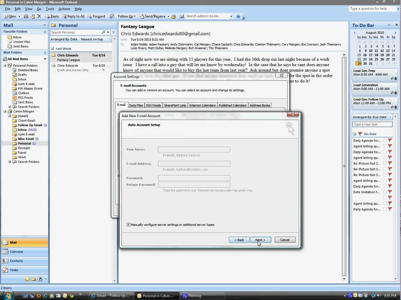401x300 pixels.
Task: Select the KW Maple Grove folder
Action: [30, 88]
